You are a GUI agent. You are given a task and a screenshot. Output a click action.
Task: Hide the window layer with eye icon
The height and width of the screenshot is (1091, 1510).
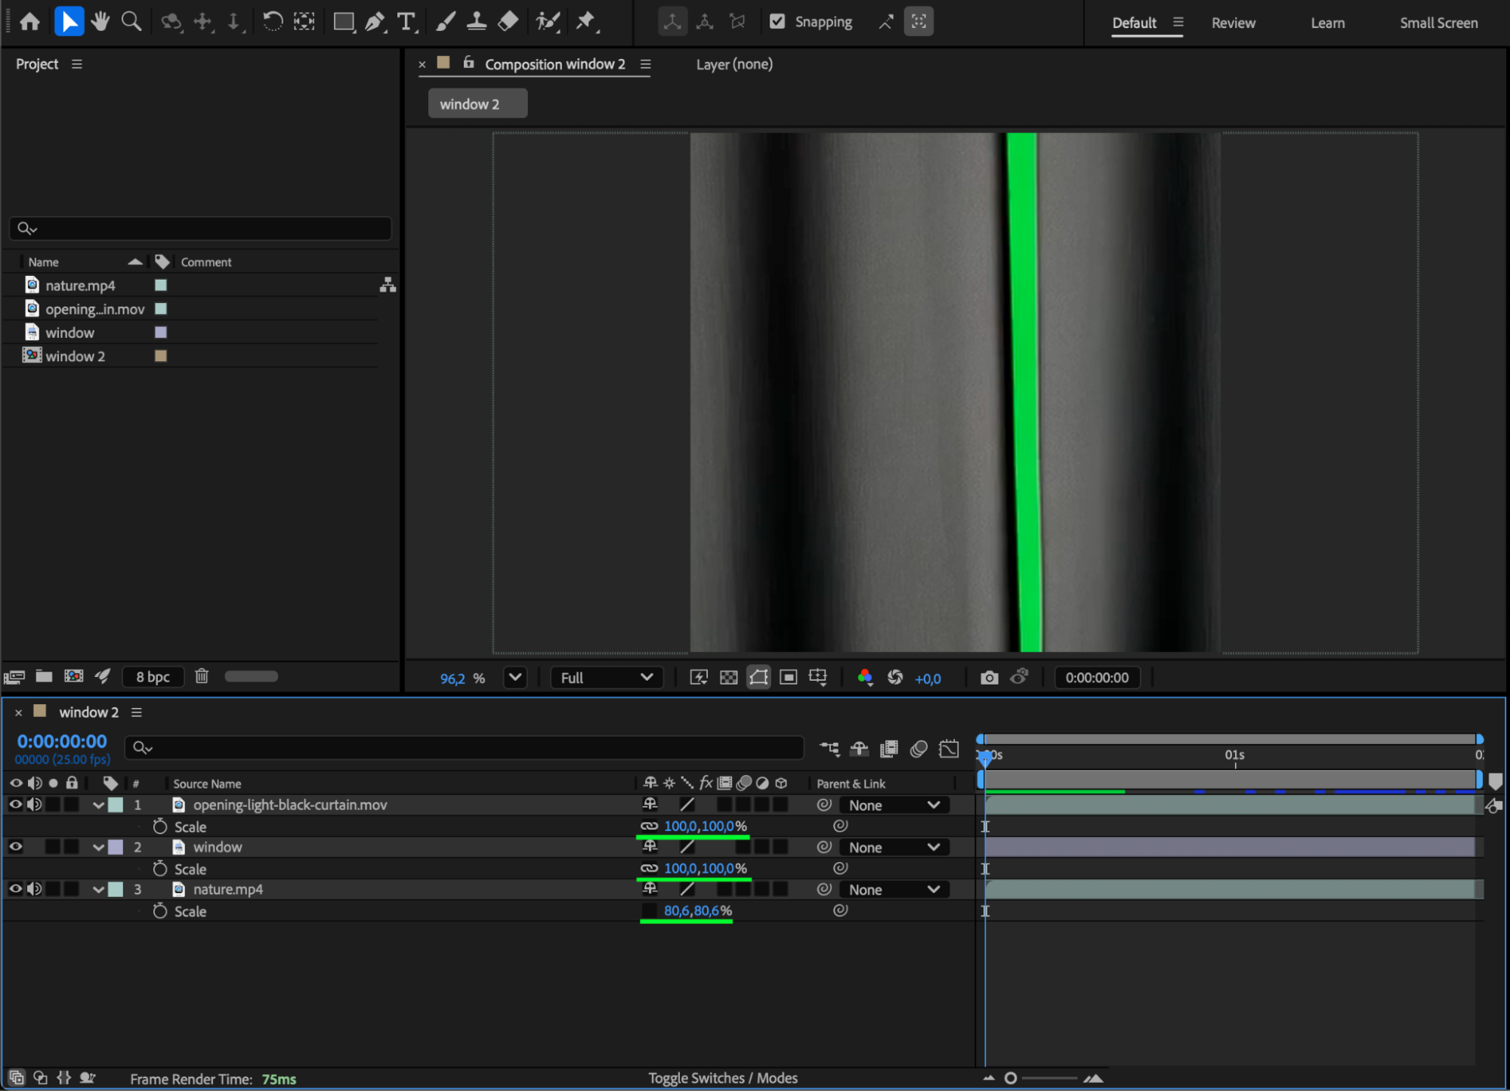point(15,847)
